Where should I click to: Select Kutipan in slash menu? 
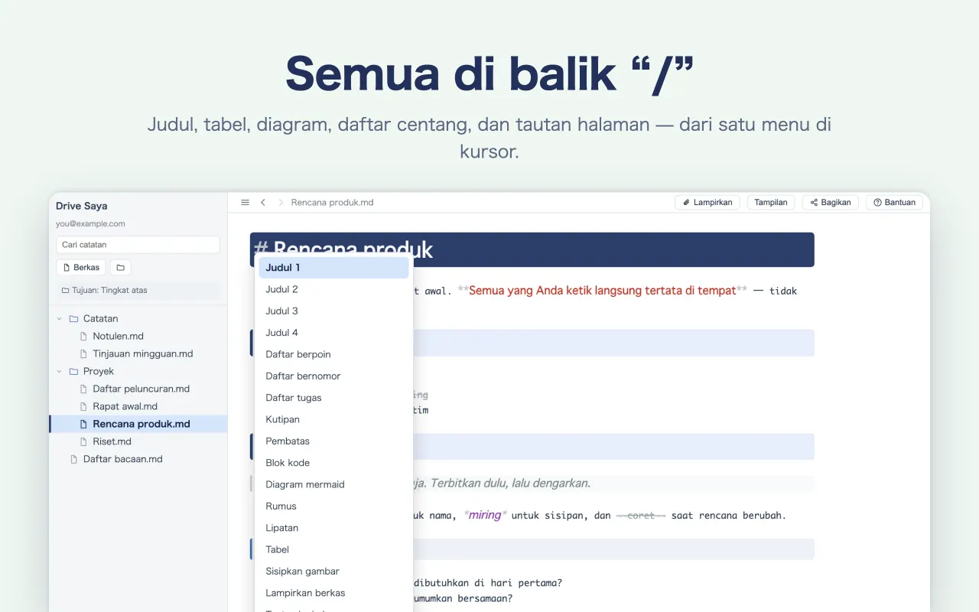333,419
